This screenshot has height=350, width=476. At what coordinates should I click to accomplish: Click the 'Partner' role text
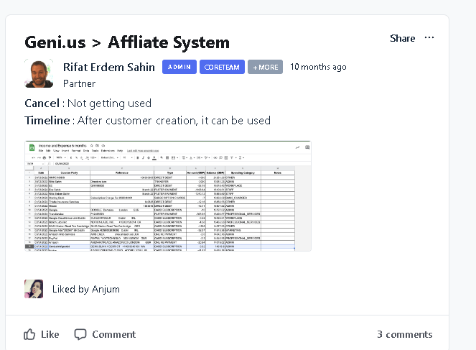coord(79,83)
